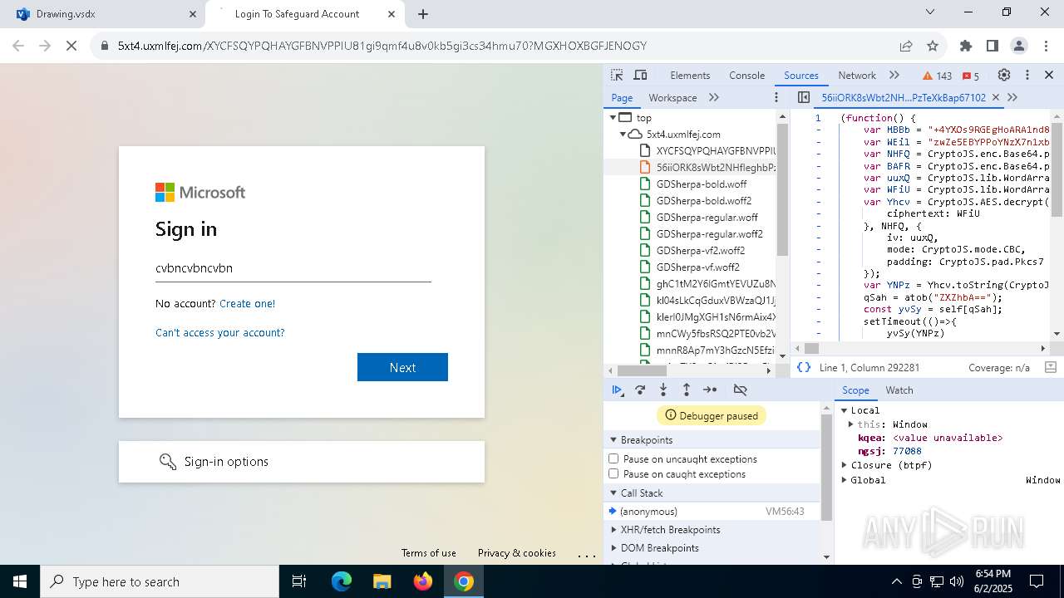This screenshot has width=1064, height=598.
Task: Expand XHR/fetch Breakpoints section
Action: click(x=613, y=529)
